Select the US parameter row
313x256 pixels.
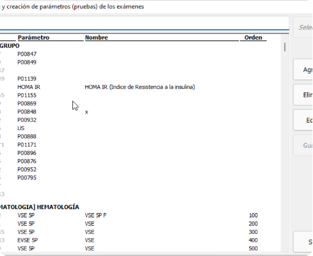point(21,129)
